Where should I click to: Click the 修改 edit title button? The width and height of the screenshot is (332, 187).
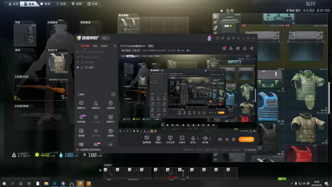(151, 46)
